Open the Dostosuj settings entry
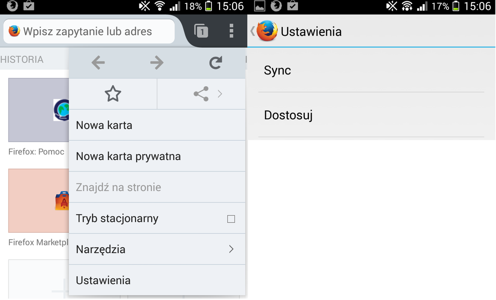Viewport: 496px width, 300px height. (372, 115)
